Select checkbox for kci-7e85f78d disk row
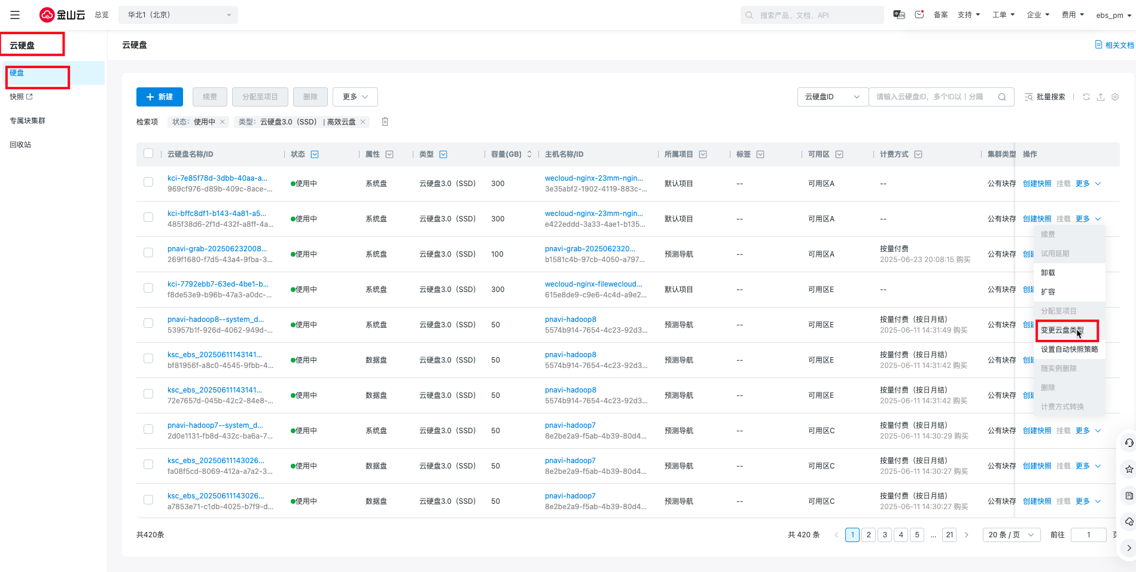Image resolution: width=1136 pixels, height=572 pixels. [148, 182]
